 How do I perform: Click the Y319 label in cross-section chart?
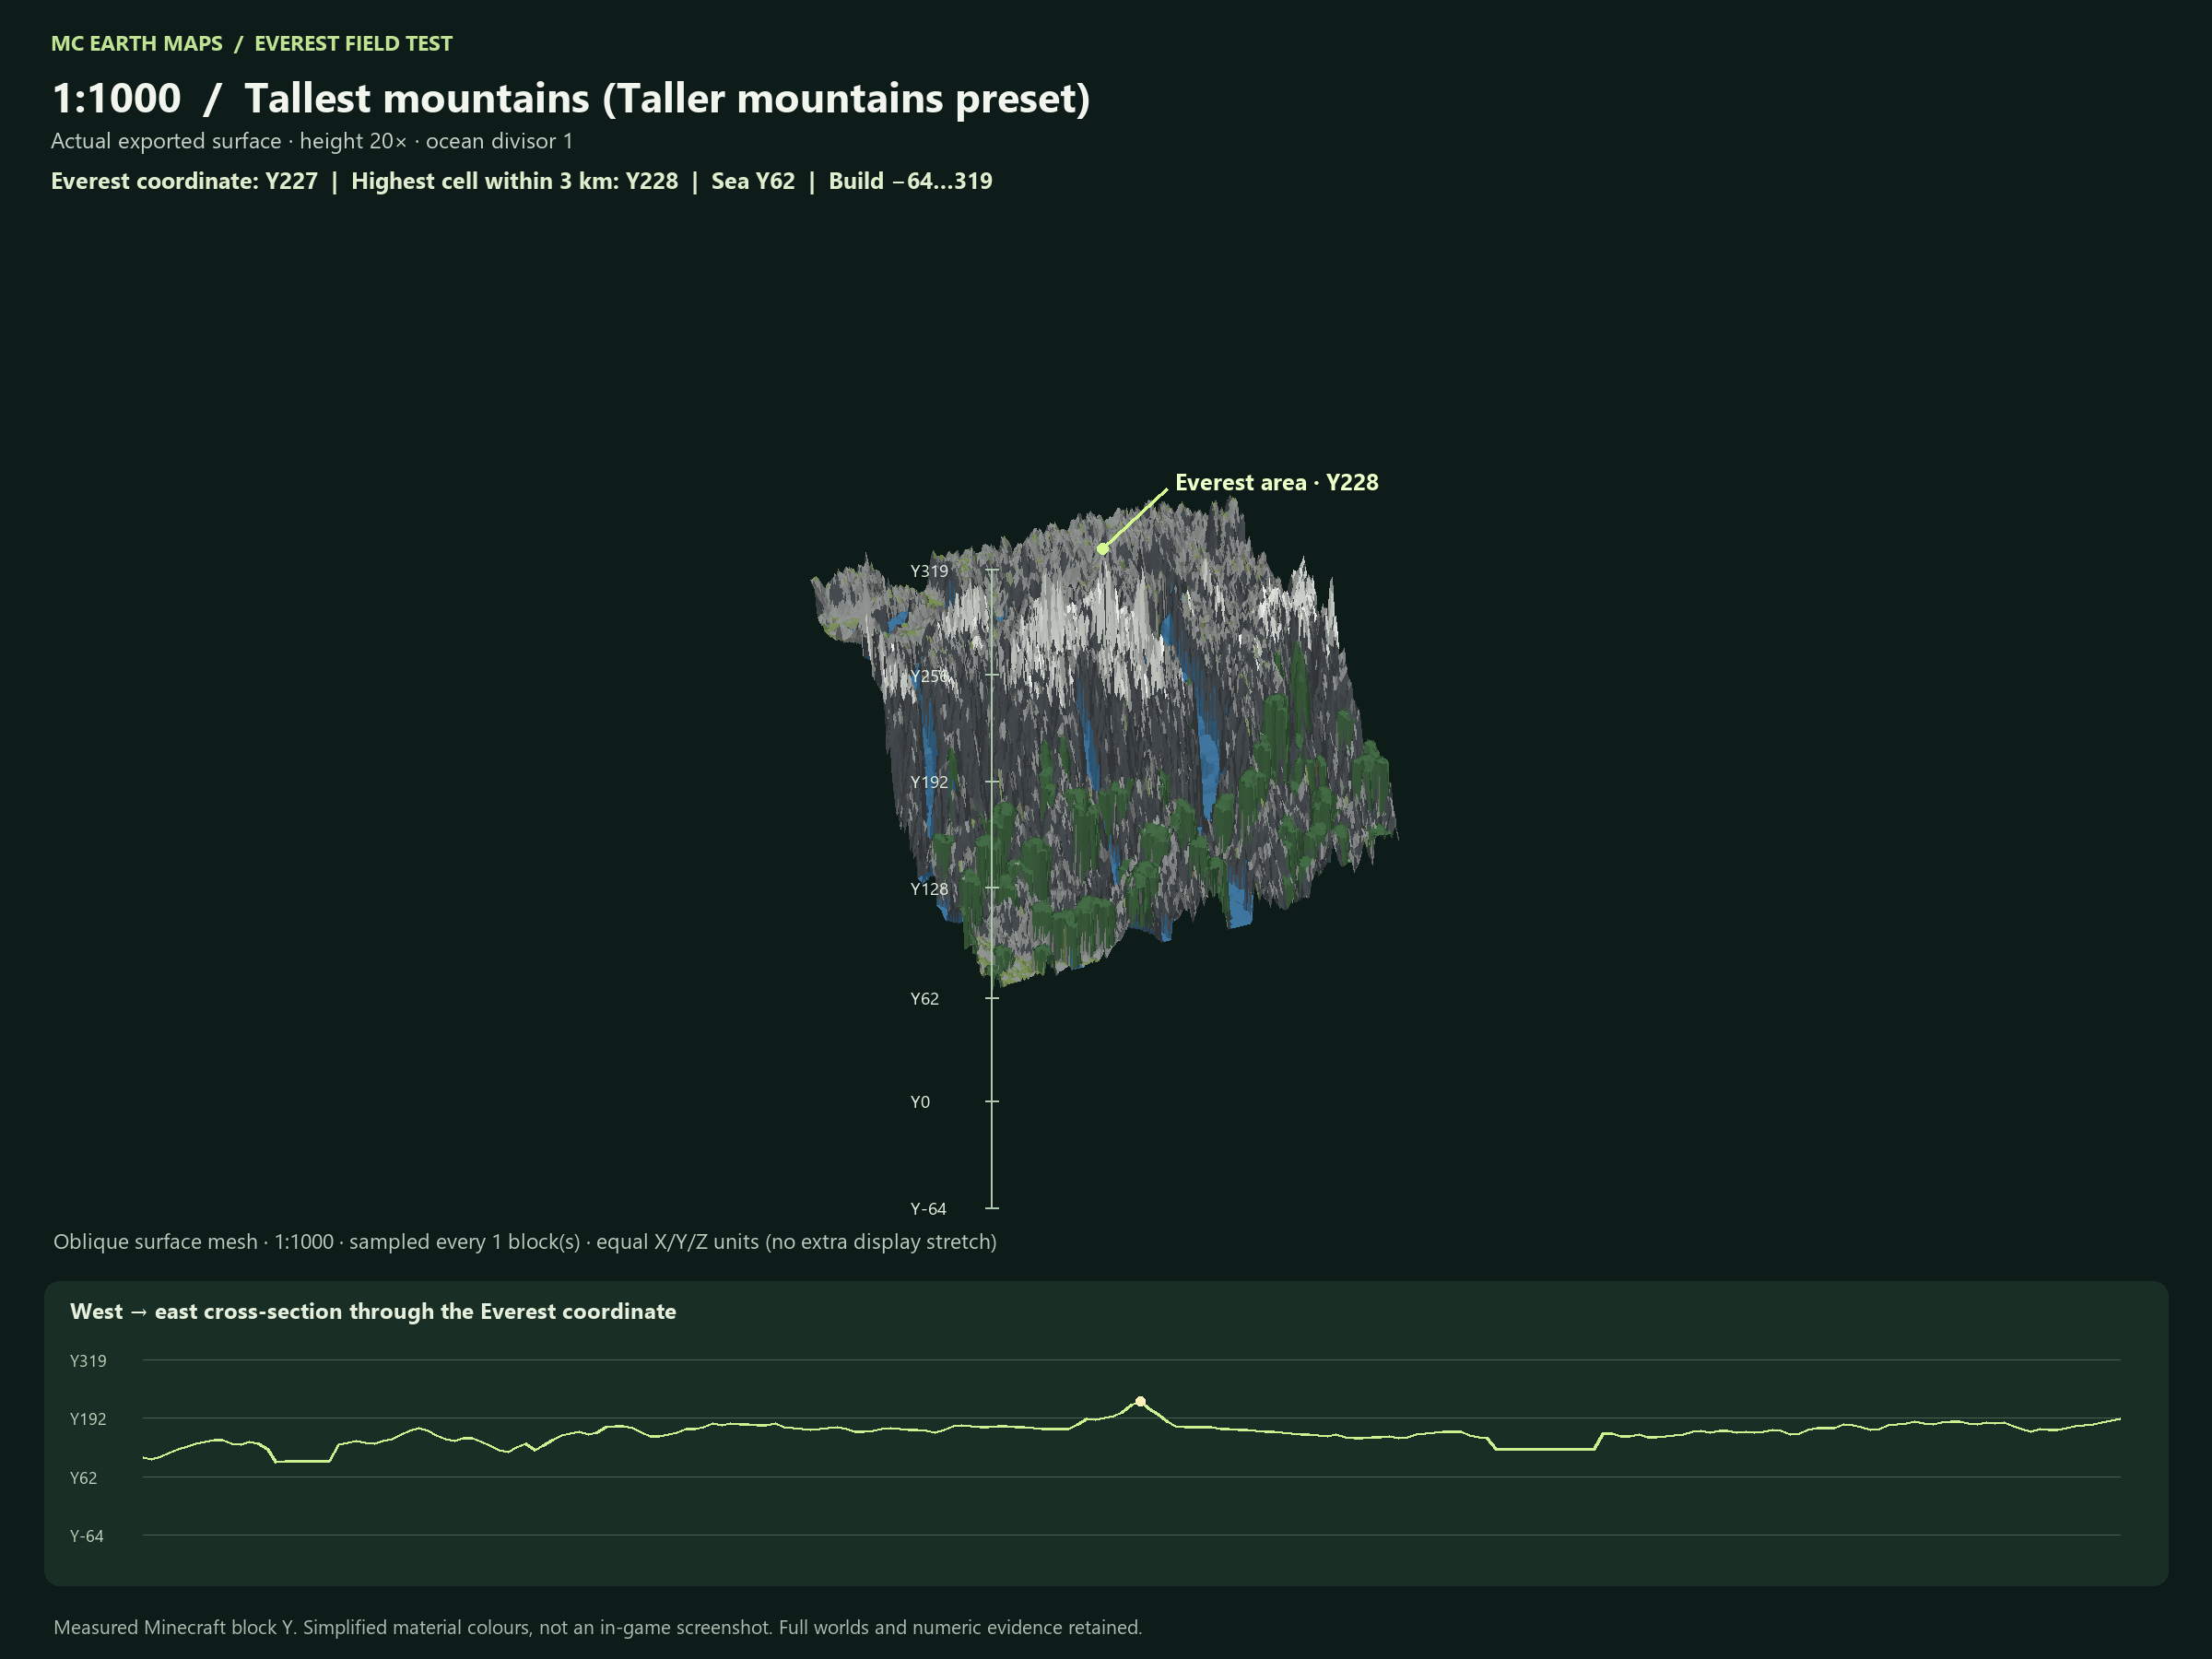pyautogui.click(x=88, y=1361)
